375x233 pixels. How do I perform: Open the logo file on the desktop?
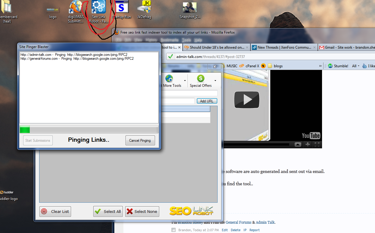coord(53,13)
